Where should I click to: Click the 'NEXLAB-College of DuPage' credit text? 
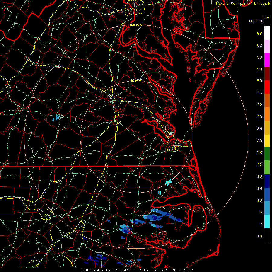coord(241,3)
